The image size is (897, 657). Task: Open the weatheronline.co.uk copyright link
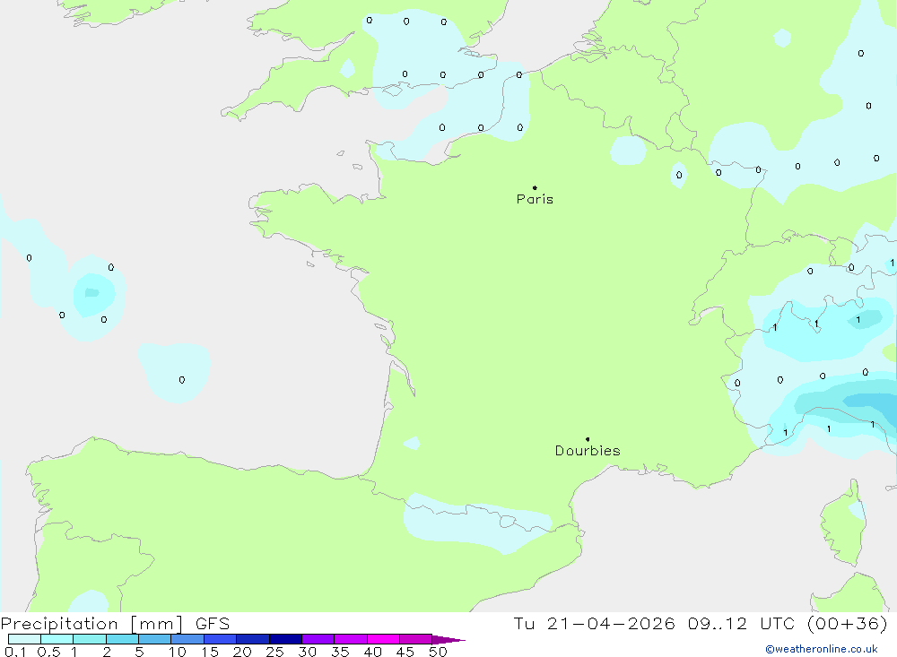coord(821,649)
